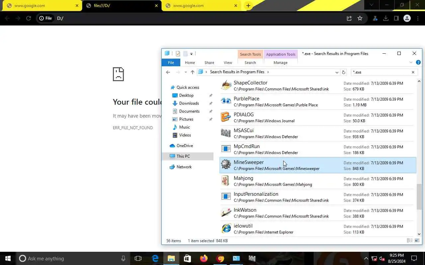Switch to large icons view in status bar
This screenshot has width=425, height=265.
click(x=417, y=240)
